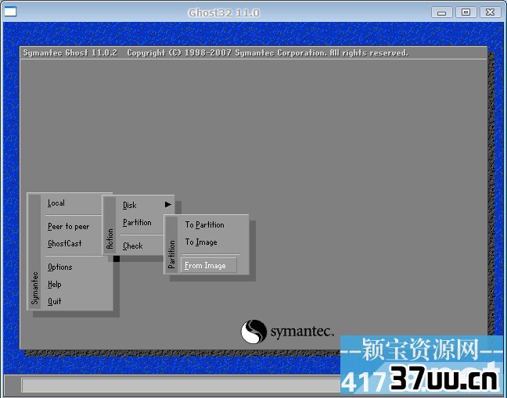Open the Disk submenu
507x398 pixels.
(x=130, y=205)
